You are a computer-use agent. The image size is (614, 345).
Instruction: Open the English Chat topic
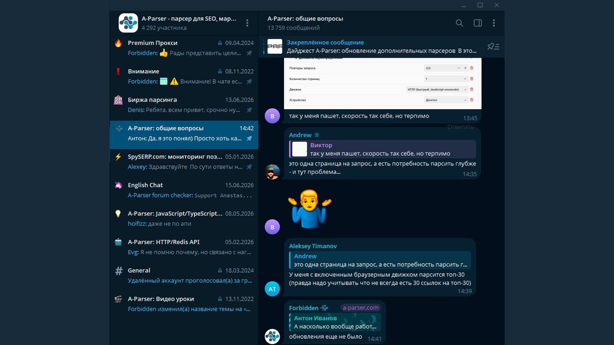pyautogui.click(x=184, y=190)
